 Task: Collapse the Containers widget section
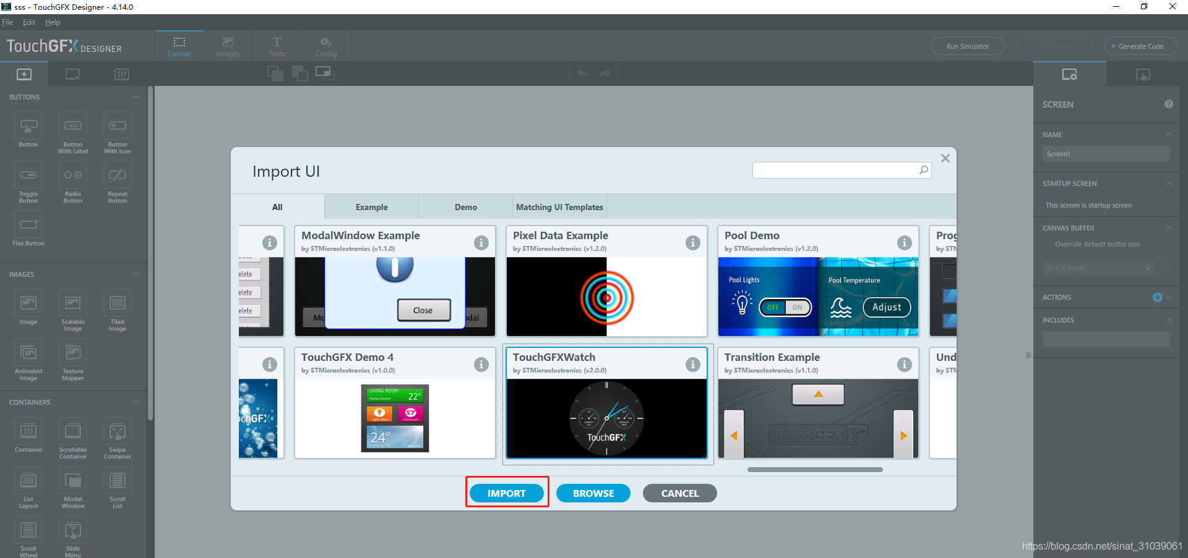tap(136, 402)
